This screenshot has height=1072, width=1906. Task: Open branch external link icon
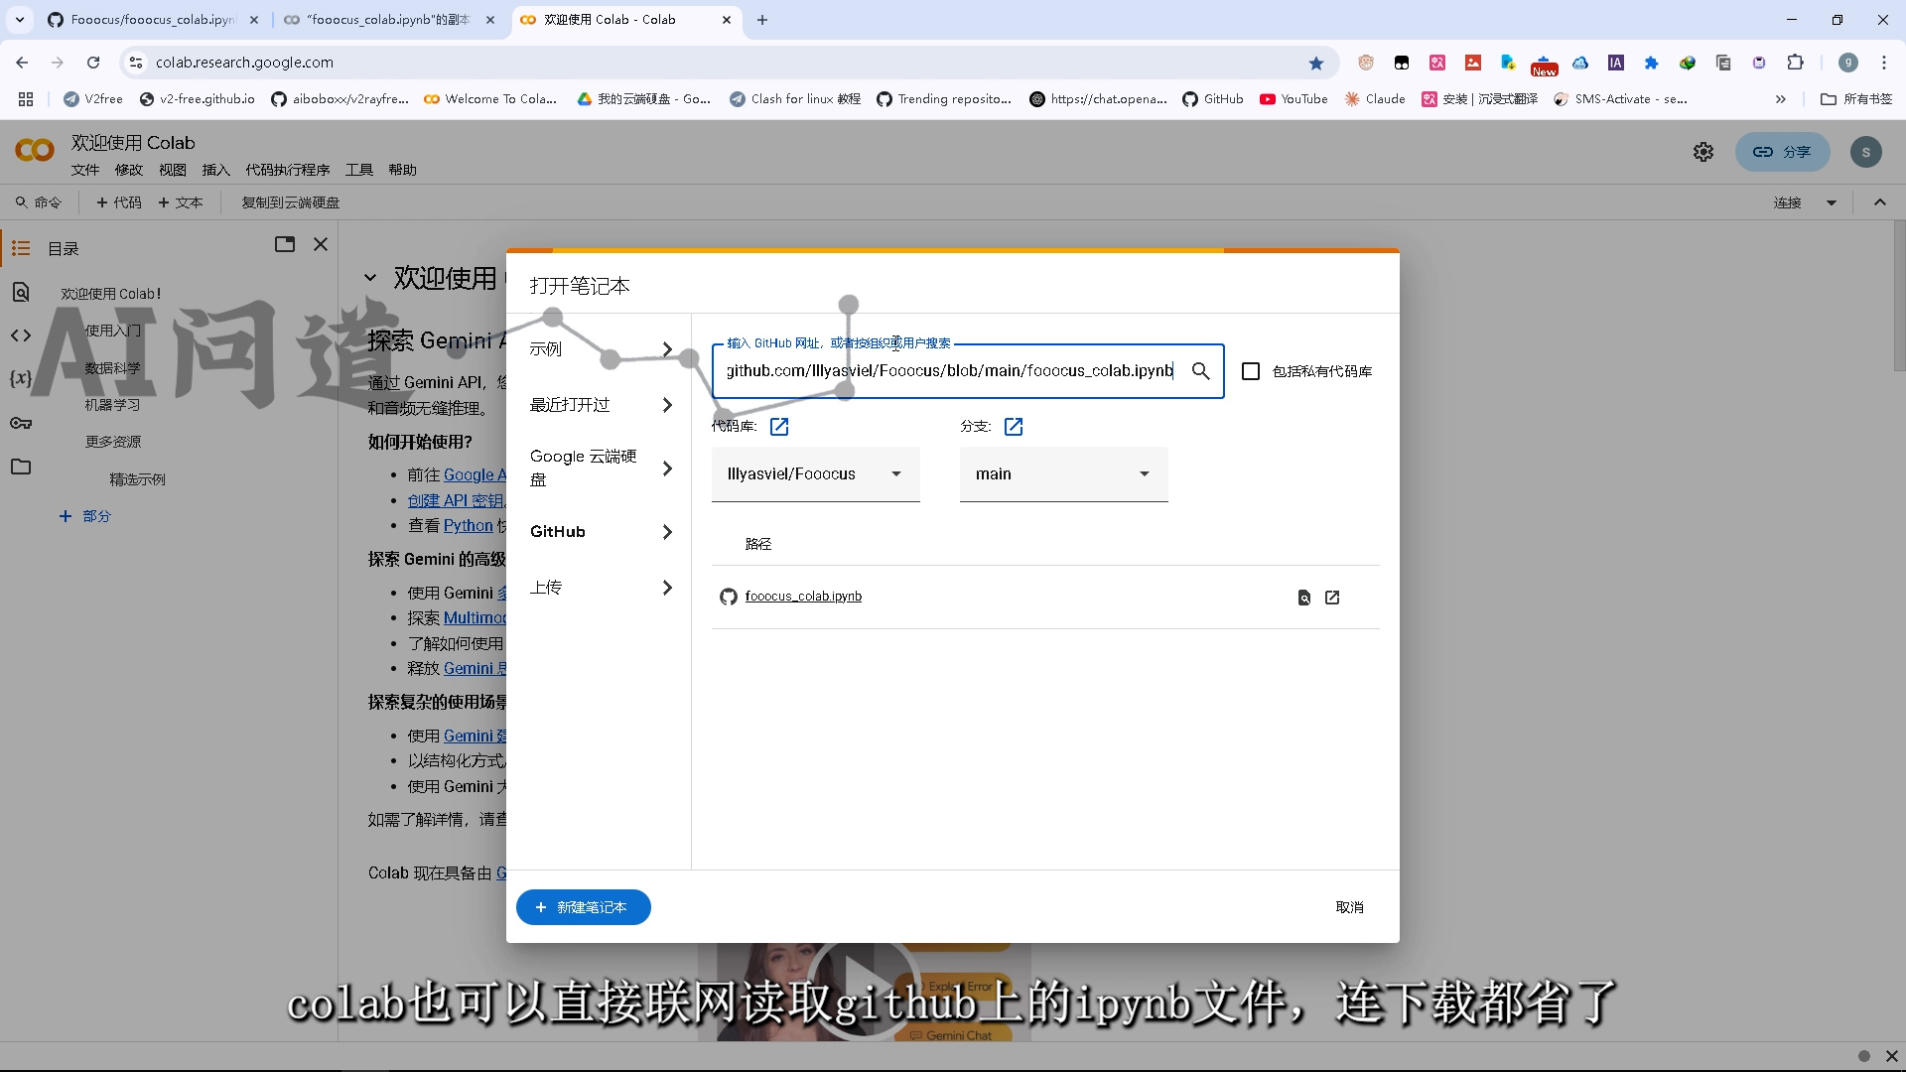(x=1014, y=427)
